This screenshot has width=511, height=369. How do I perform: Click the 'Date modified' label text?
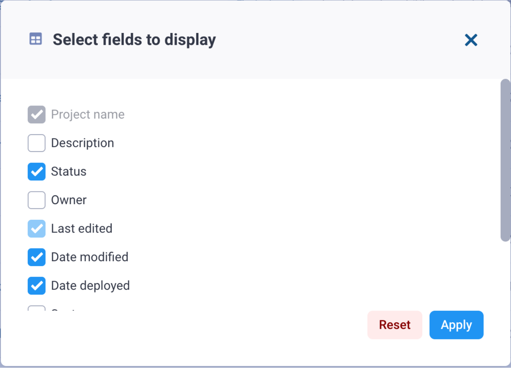[90, 257]
